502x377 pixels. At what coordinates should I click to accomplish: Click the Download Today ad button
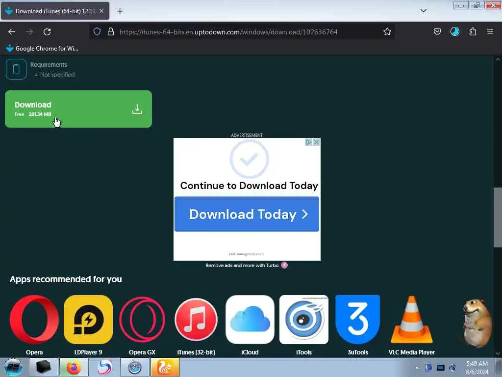247,214
